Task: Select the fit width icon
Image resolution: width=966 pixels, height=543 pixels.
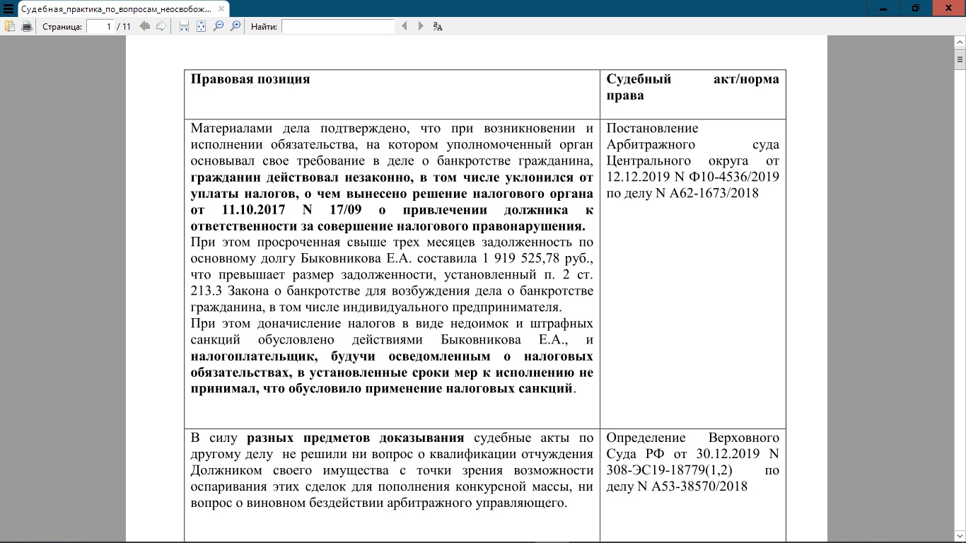Action: (x=184, y=26)
